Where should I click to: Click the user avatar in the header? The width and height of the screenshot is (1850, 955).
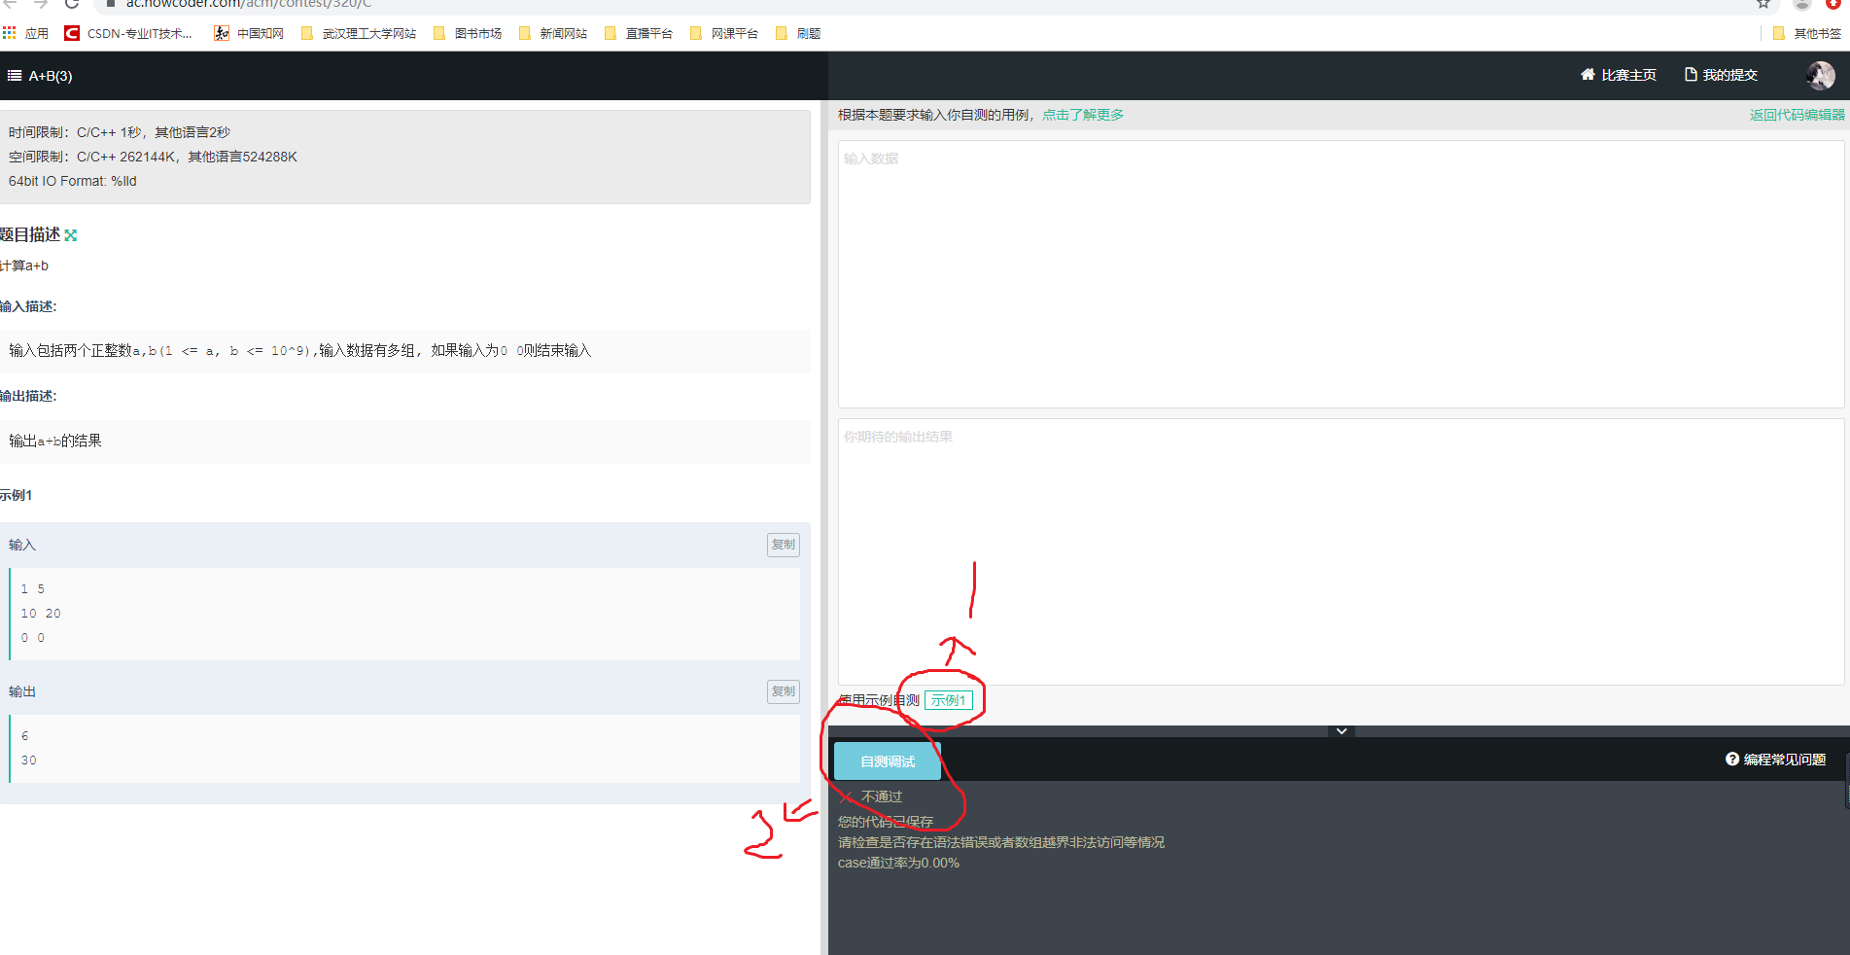[x=1821, y=75]
